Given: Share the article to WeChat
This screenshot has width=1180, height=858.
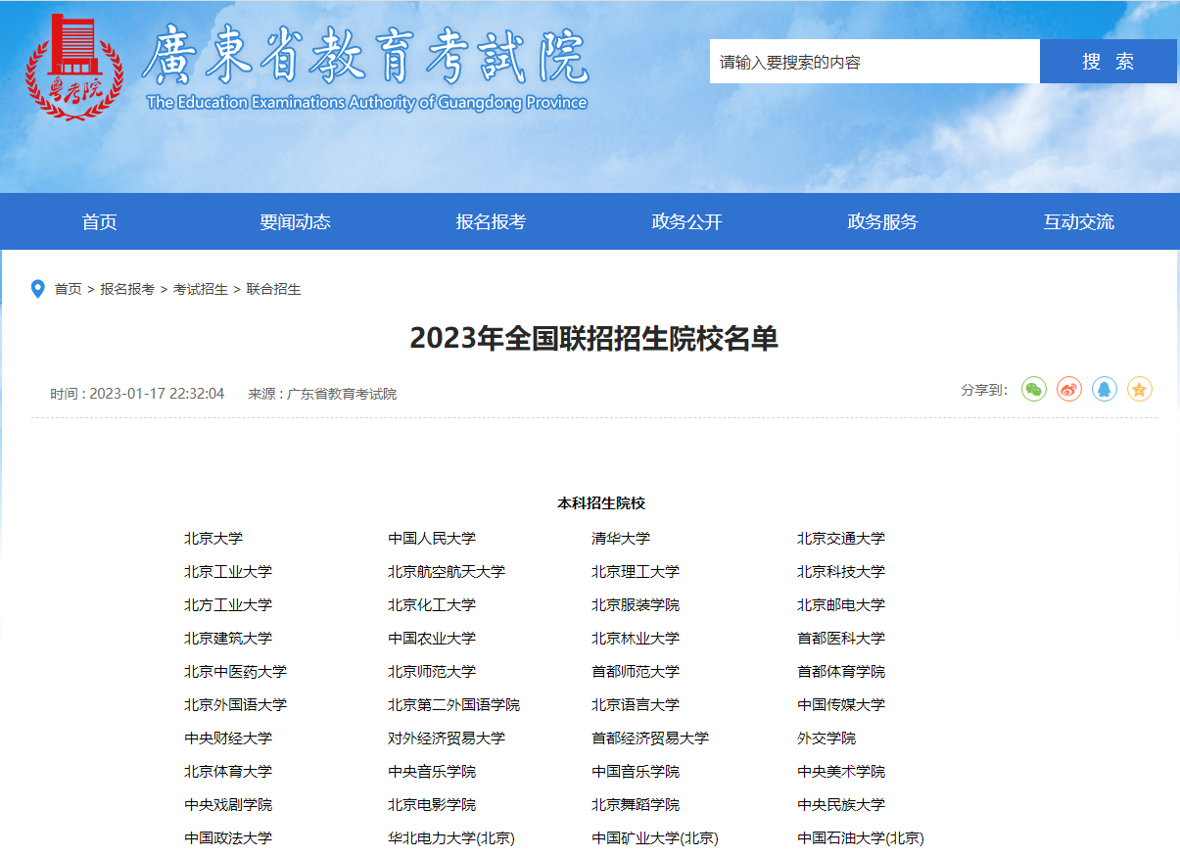Looking at the screenshot, I should (x=1034, y=390).
